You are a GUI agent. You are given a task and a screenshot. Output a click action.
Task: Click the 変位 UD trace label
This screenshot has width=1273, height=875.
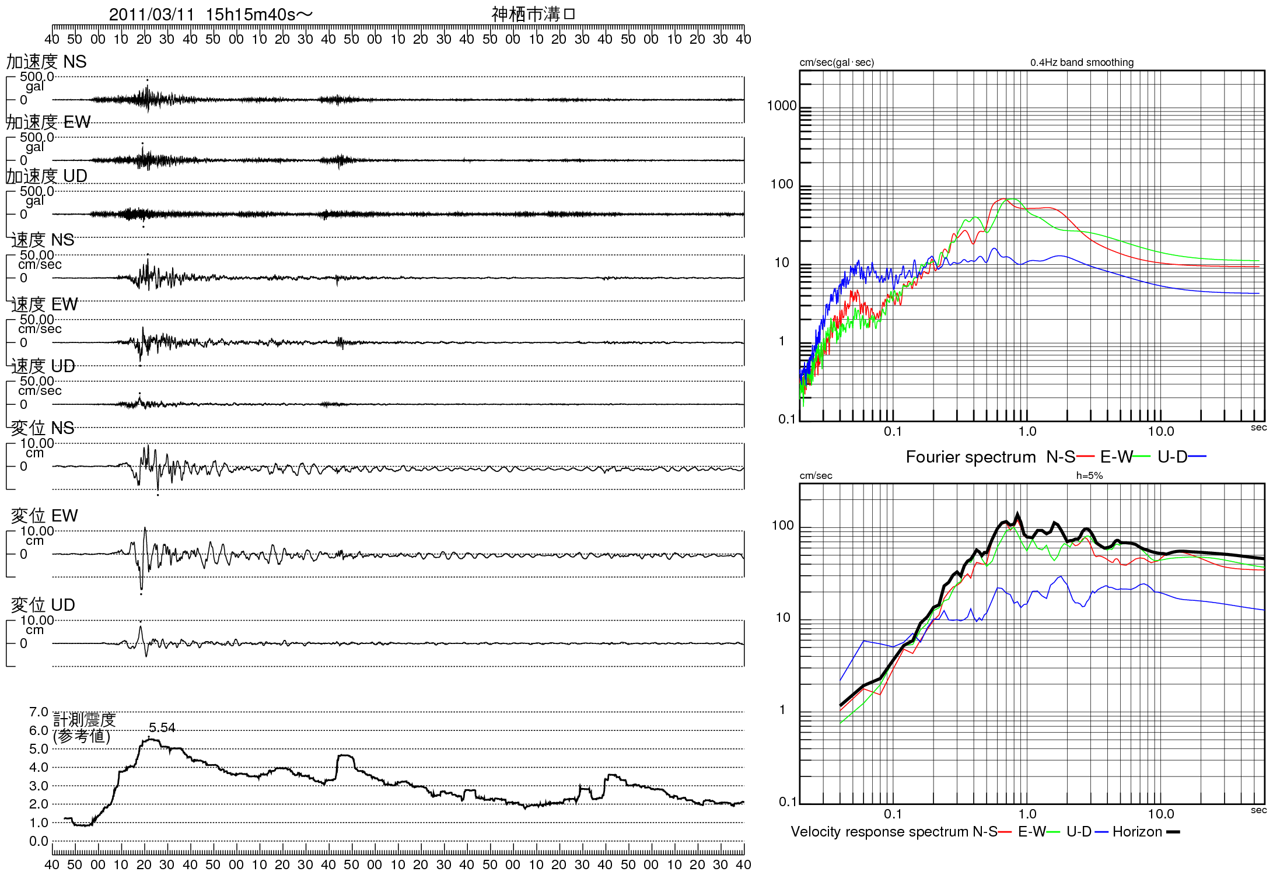pyautogui.click(x=43, y=605)
